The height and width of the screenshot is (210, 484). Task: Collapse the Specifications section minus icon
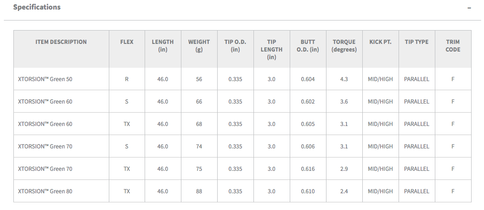(469, 8)
